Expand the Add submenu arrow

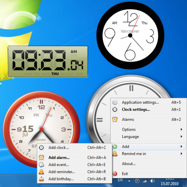tap(181, 147)
